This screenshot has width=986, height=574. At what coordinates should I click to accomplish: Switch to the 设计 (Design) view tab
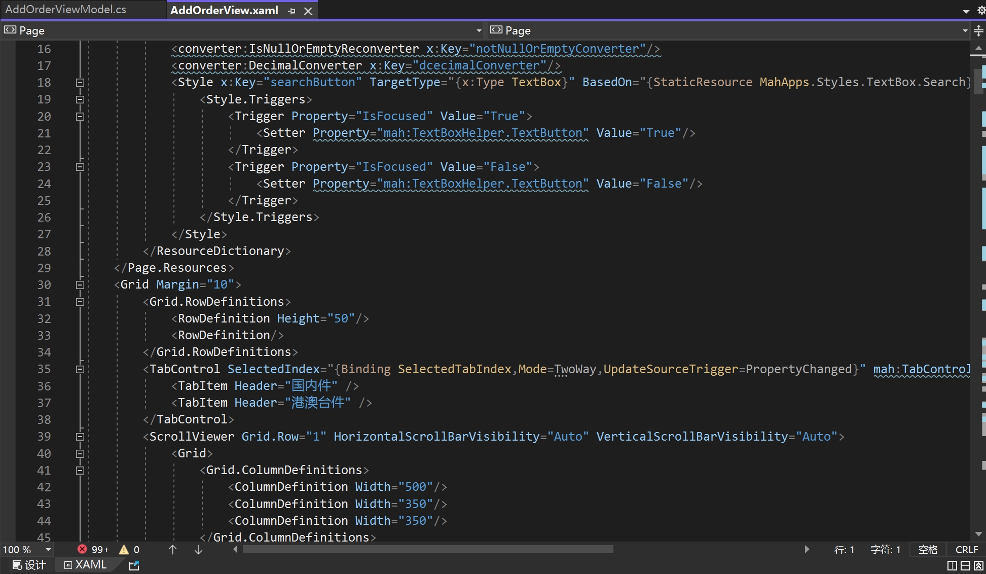tap(29, 565)
